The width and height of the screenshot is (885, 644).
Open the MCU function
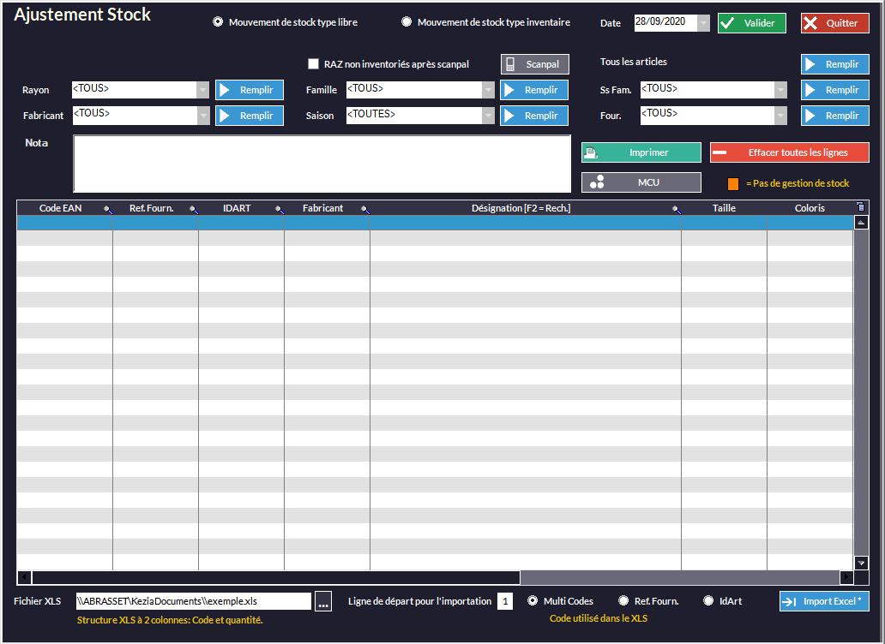pyautogui.click(x=641, y=182)
